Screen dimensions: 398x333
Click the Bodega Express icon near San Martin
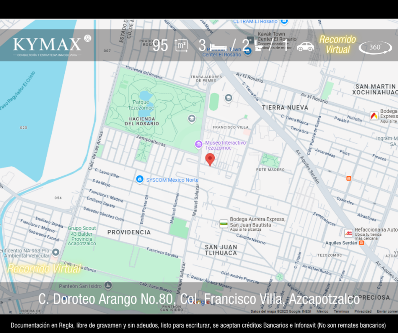[x=374, y=116]
